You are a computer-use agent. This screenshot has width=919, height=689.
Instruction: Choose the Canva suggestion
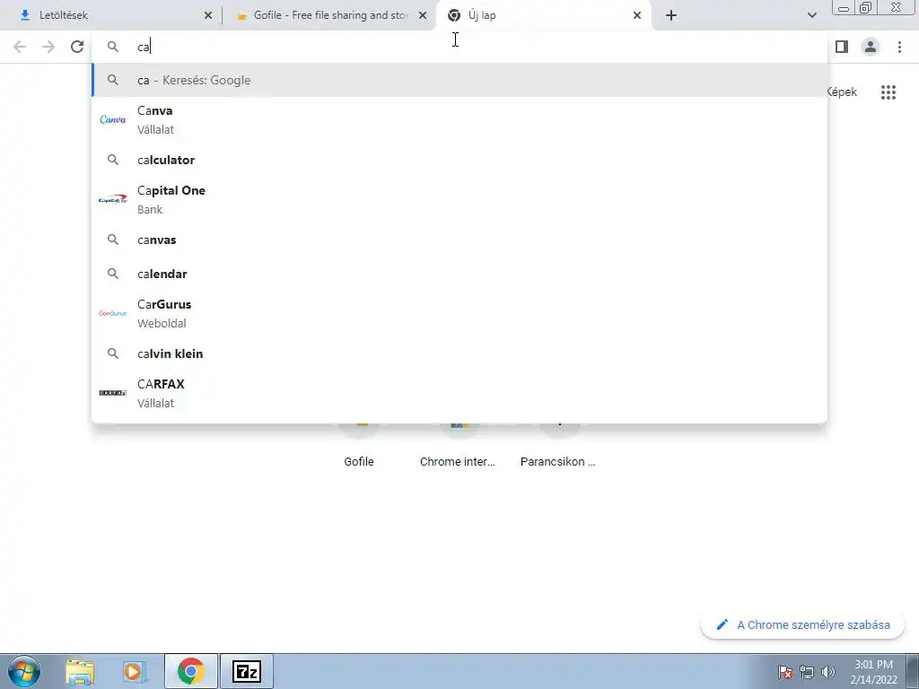pos(459,119)
